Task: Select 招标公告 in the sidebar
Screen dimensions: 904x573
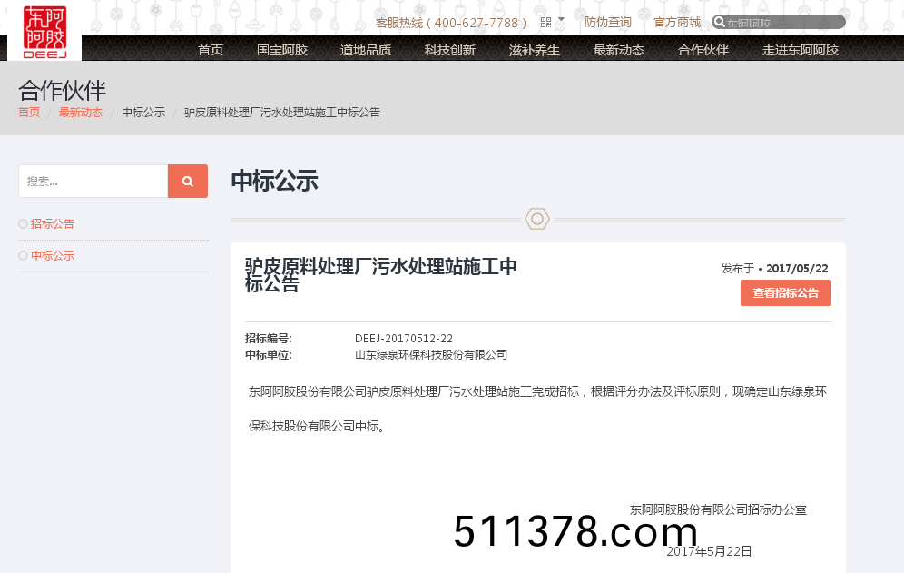Action: click(53, 223)
